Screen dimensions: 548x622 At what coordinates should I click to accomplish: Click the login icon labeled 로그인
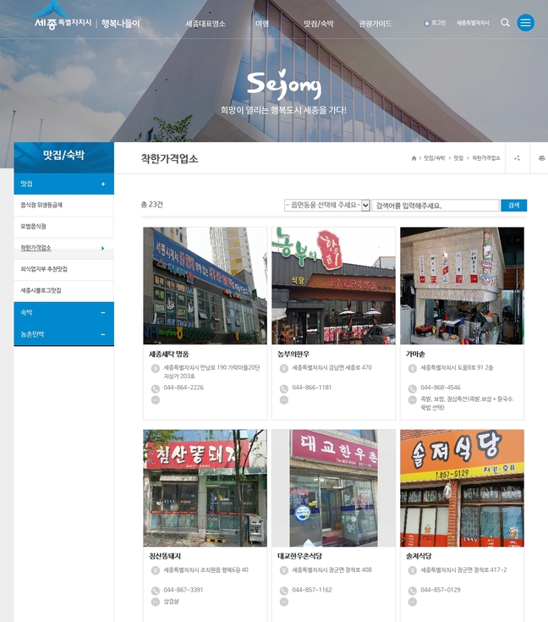point(435,23)
